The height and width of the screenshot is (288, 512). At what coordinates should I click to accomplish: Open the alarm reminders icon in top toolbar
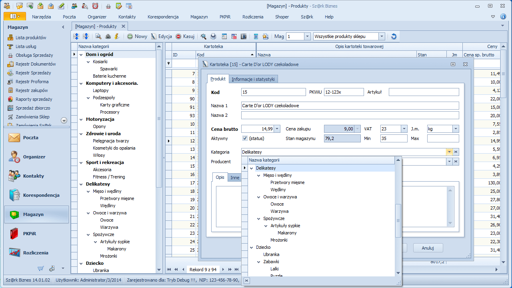click(x=95, y=6)
